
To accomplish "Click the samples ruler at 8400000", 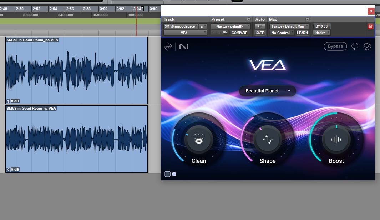I will 65,15.
